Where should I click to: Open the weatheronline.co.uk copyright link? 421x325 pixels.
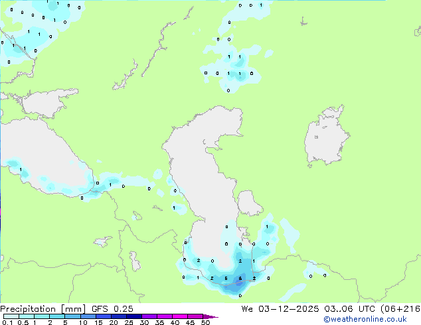point(365,319)
